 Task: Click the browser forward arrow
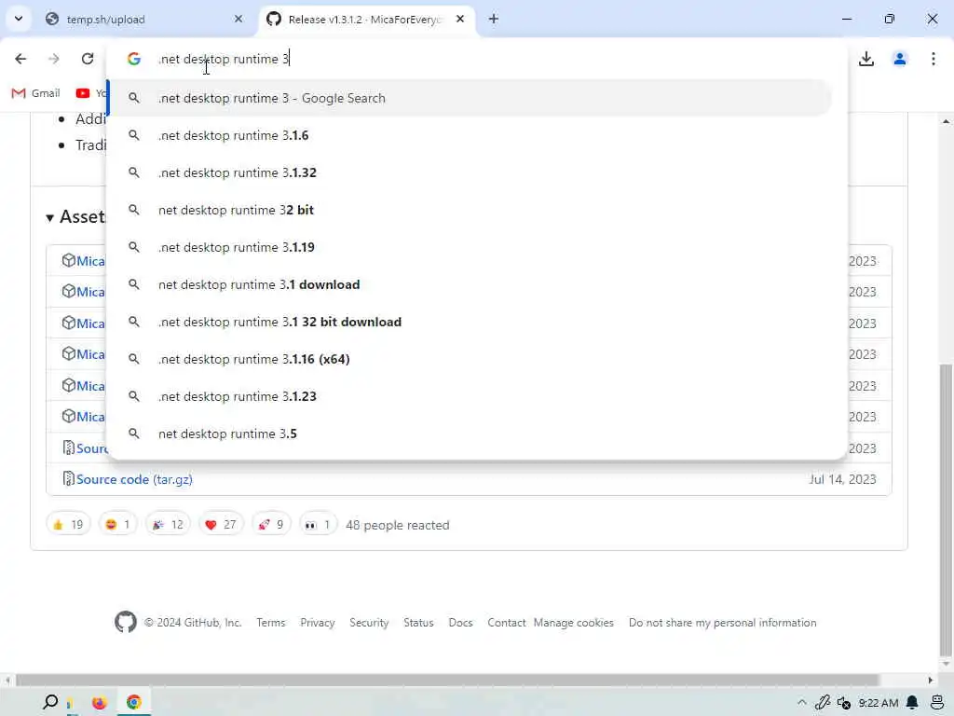54,59
